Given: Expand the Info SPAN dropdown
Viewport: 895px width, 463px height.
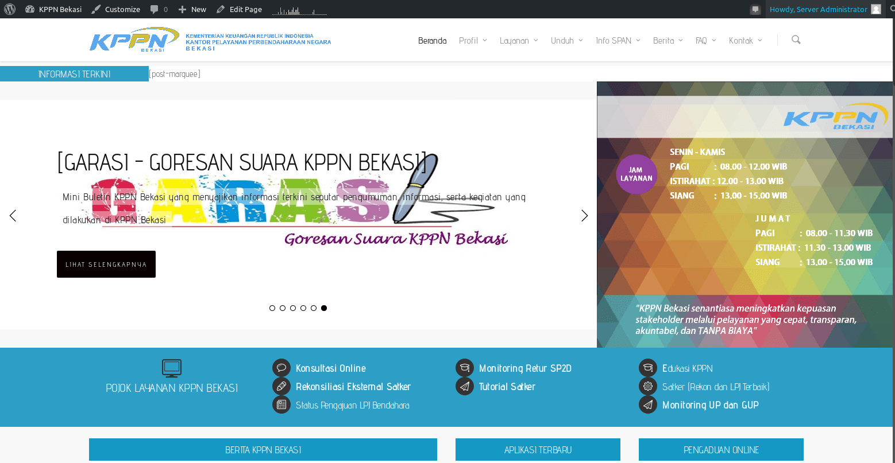Looking at the screenshot, I should pyautogui.click(x=618, y=41).
